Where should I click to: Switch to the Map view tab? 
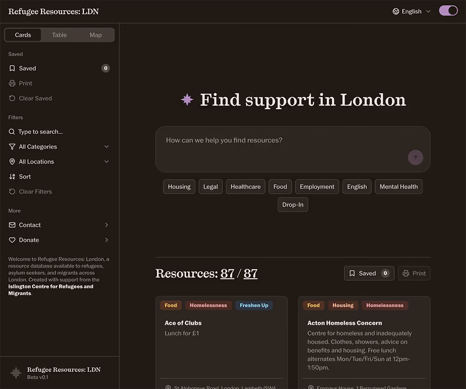(x=96, y=35)
